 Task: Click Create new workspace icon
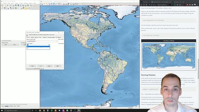pos(6,6)
